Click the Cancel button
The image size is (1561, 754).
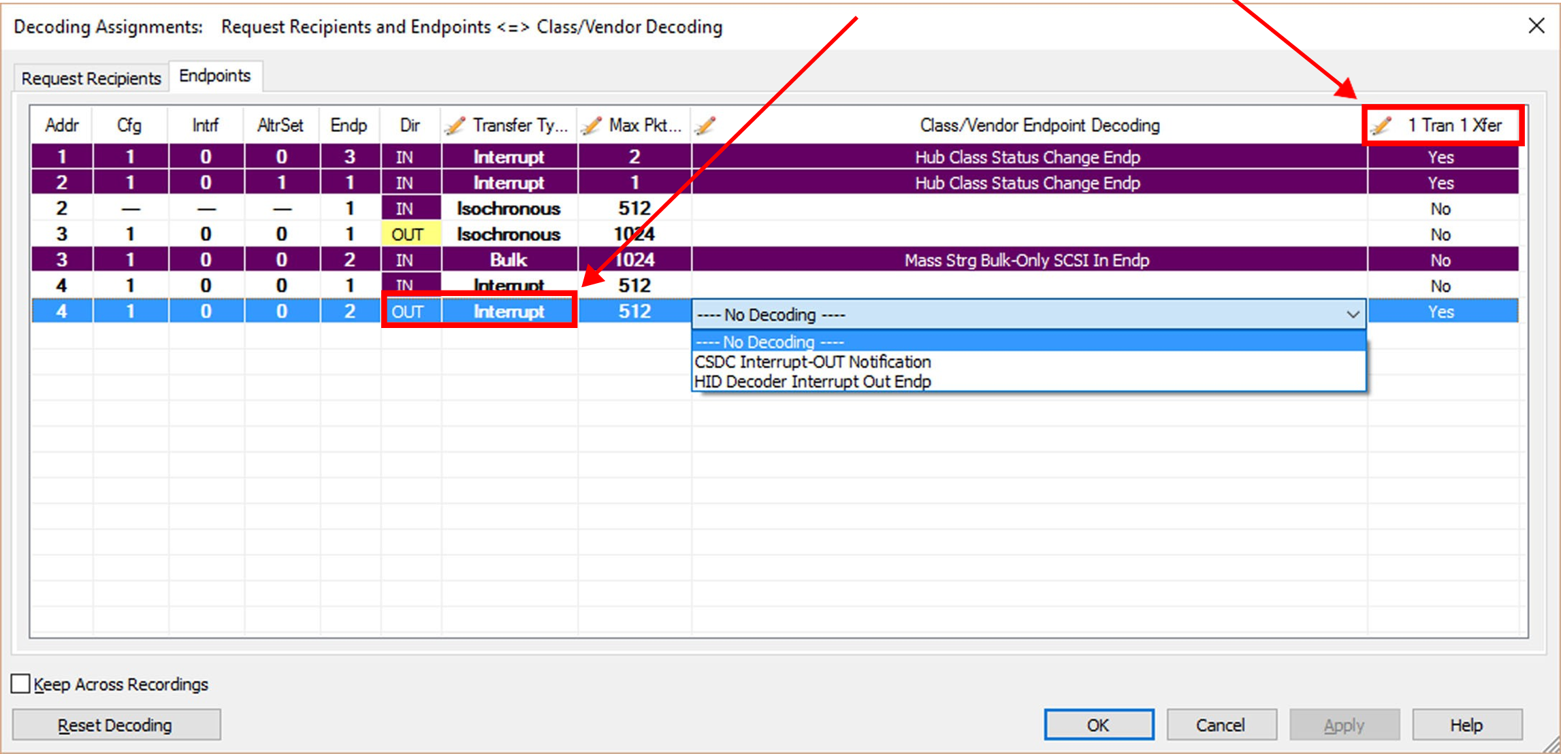point(1221,725)
